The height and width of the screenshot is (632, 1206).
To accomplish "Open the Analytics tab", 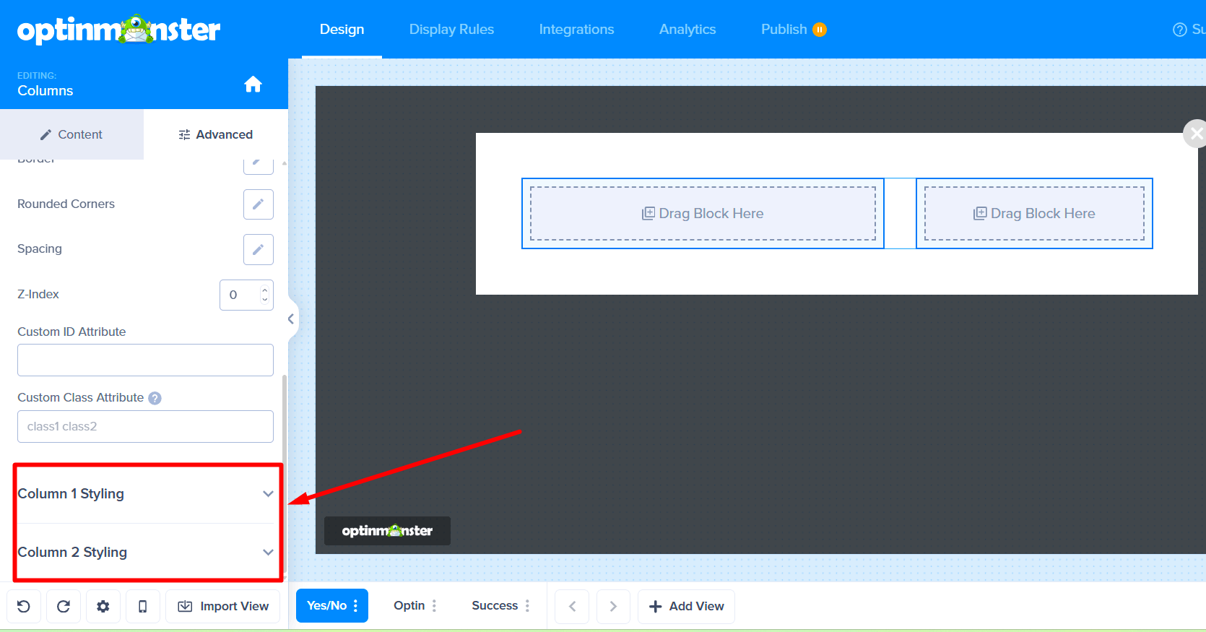I will point(687,30).
